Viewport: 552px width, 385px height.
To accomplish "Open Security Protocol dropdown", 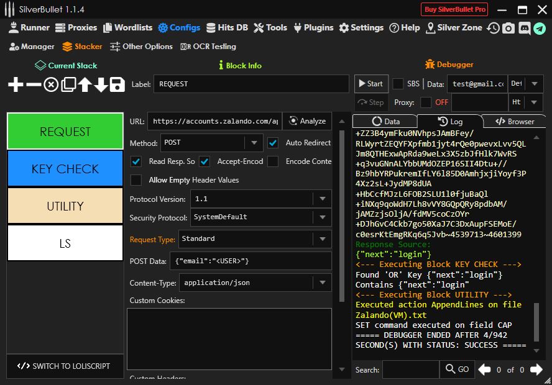I will 261,217.
